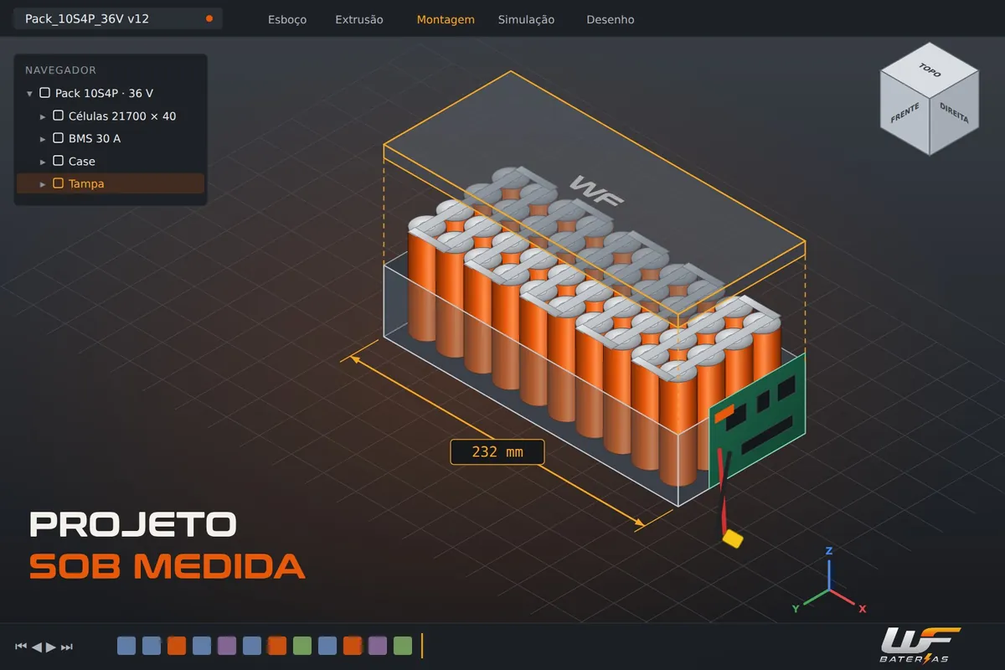Image resolution: width=1005 pixels, height=670 pixels.
Task: Select the green BMS circuit board in viewport
Action: [758, 419]
